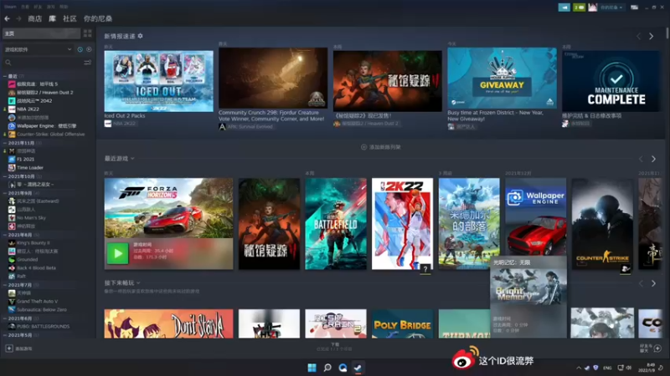Collapse the 2021年11月 group

pos(5,143)
